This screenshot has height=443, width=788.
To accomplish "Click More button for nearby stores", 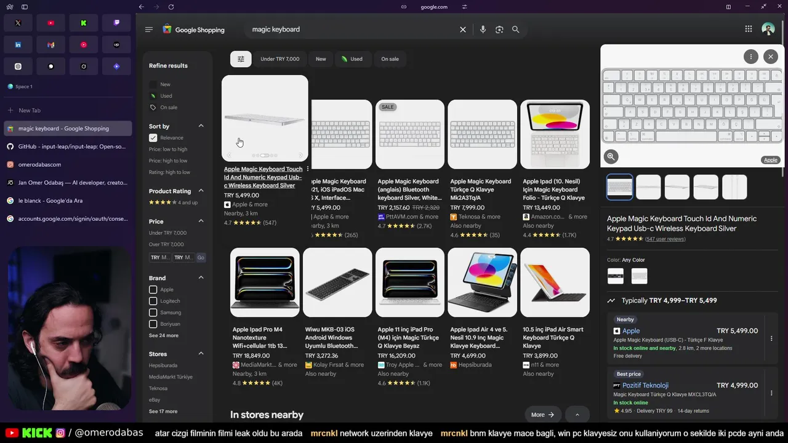I will pyautogui.click(x=543, y=415).
